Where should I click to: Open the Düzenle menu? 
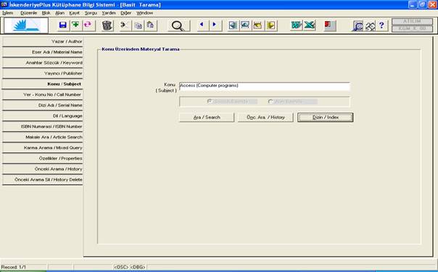pyautogui.click(x=29, y=13)
